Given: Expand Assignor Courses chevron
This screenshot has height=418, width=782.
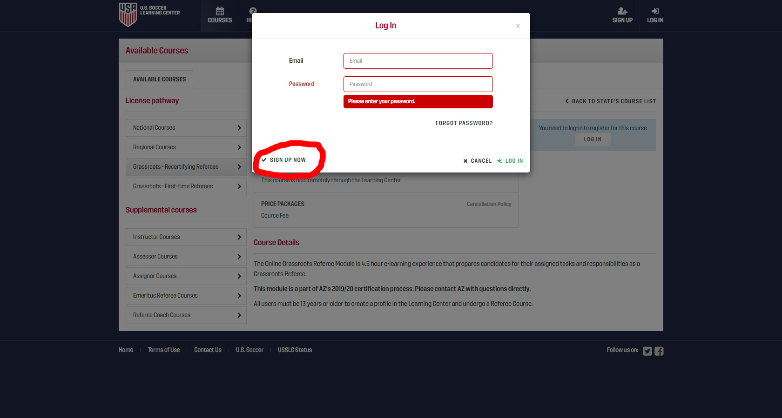Looking at the screenshot, I should coord(239,276).
